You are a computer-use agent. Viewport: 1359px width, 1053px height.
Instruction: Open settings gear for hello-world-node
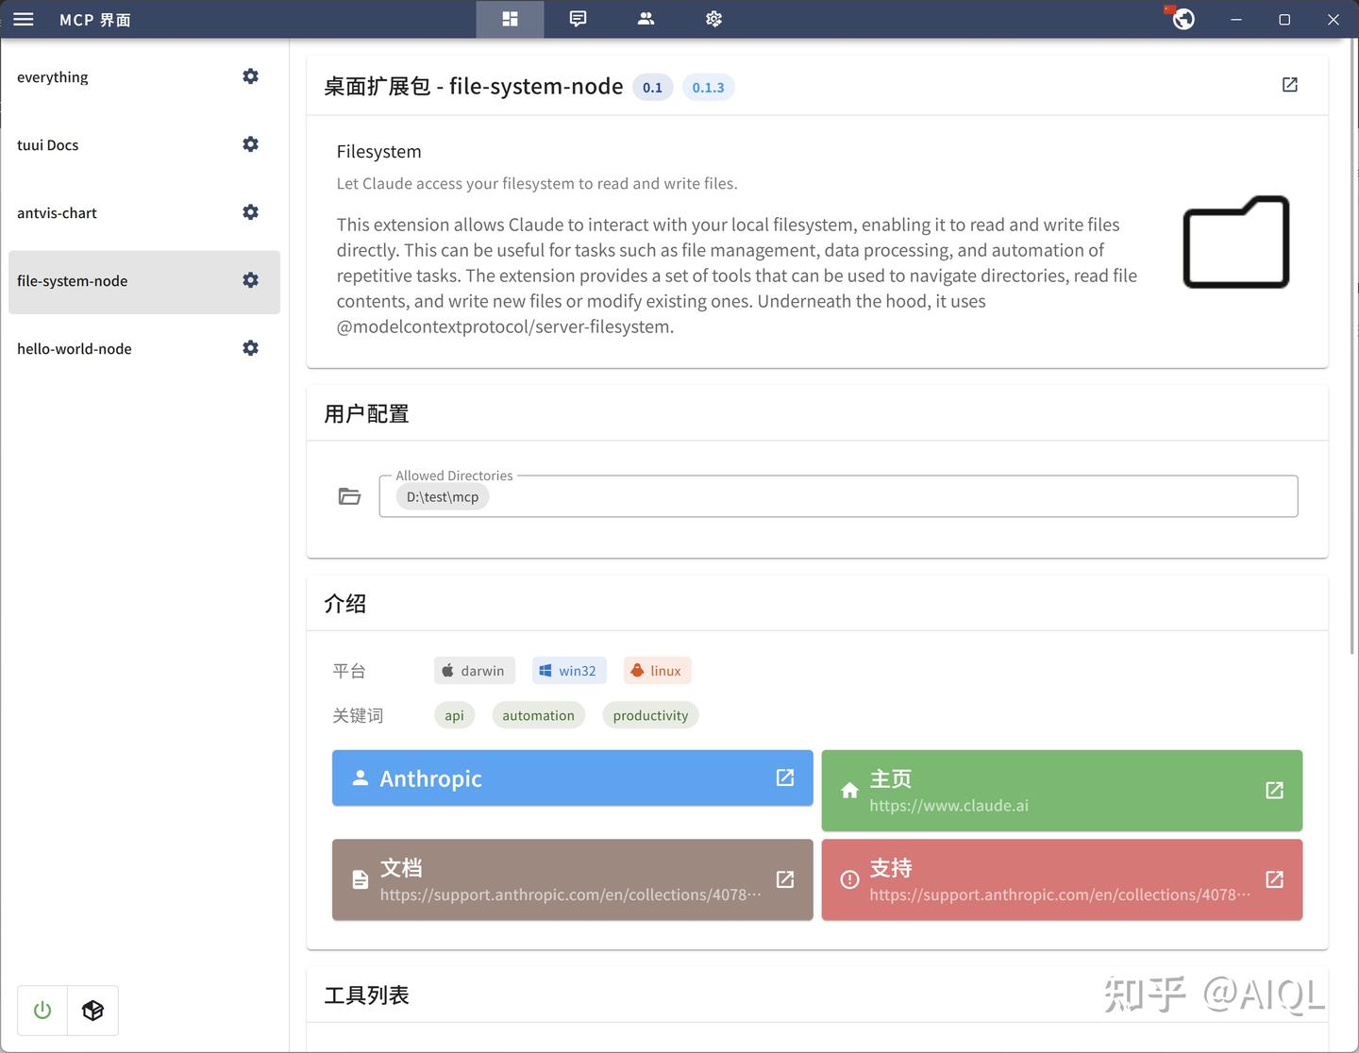(250, 348)
